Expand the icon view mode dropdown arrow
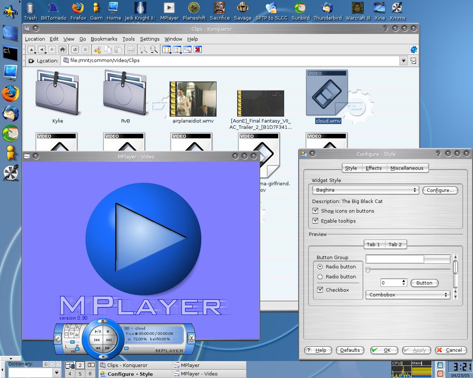This screenshot has height=378, width=473. 170,53
